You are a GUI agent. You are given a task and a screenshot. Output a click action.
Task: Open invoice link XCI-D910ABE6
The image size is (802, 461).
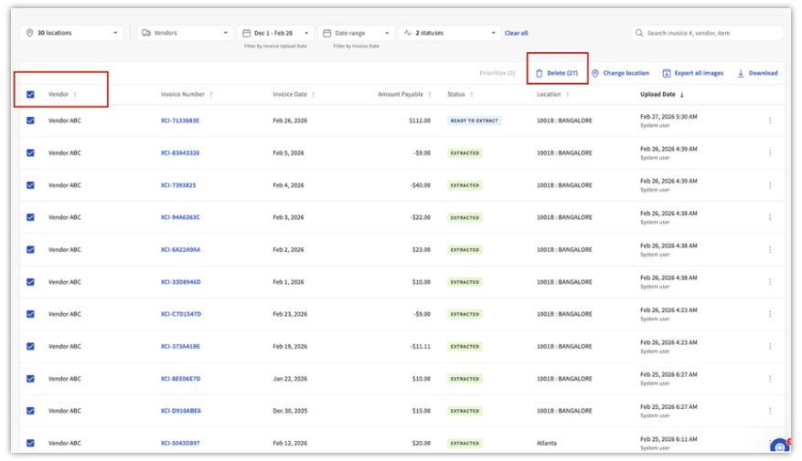pos(180,411)
